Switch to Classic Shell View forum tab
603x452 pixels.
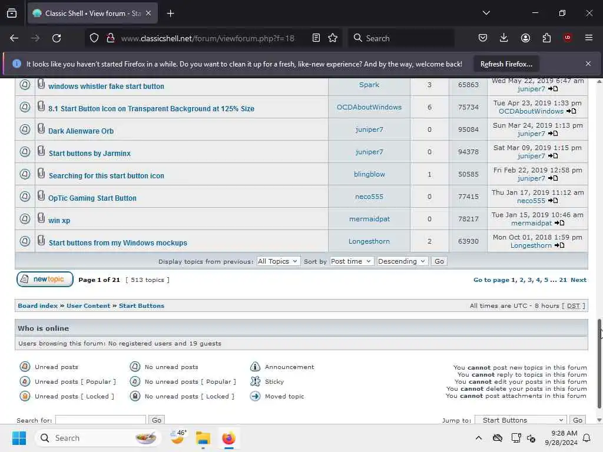[x=92, y=14]
